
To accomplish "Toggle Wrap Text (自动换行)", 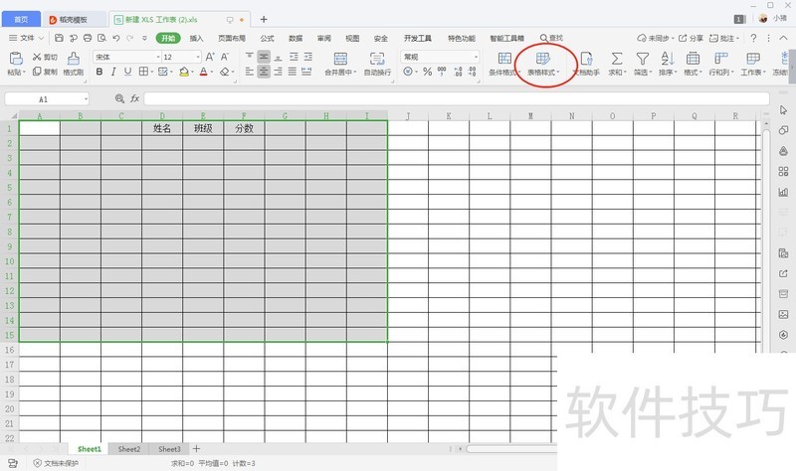I will [x=377, y=63].
